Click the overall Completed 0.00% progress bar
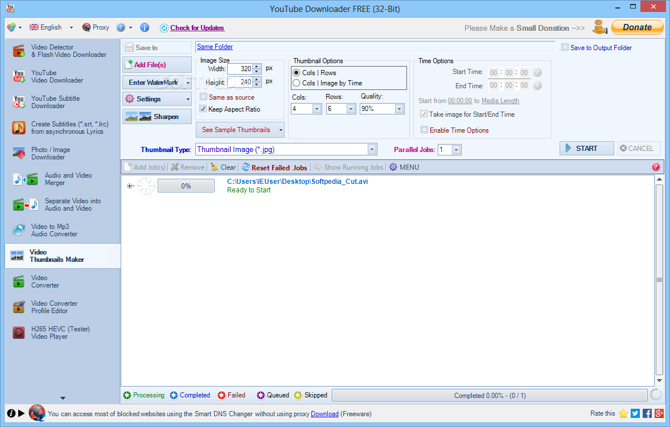 pos(490,395)
